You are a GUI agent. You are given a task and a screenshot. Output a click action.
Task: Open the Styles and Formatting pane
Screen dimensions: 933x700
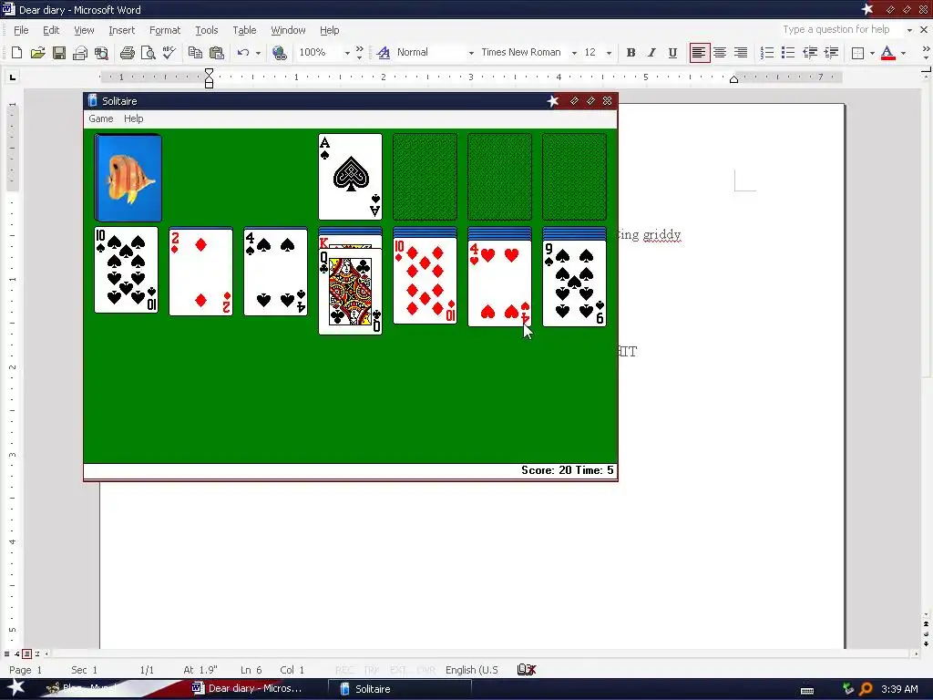coord(384,53)
